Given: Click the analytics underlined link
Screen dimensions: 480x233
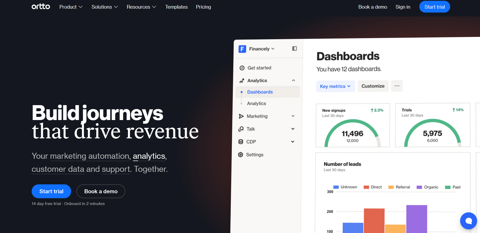Looking at the screenshot, I should coord(149,156).
